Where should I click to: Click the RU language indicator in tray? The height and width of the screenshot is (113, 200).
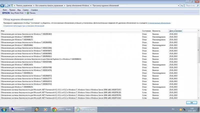[x=173, y=109]
